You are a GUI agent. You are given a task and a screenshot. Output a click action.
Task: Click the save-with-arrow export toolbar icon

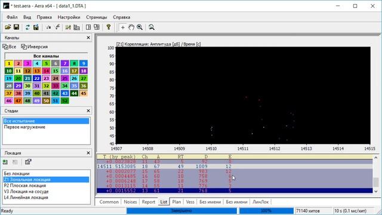point(36,27)
